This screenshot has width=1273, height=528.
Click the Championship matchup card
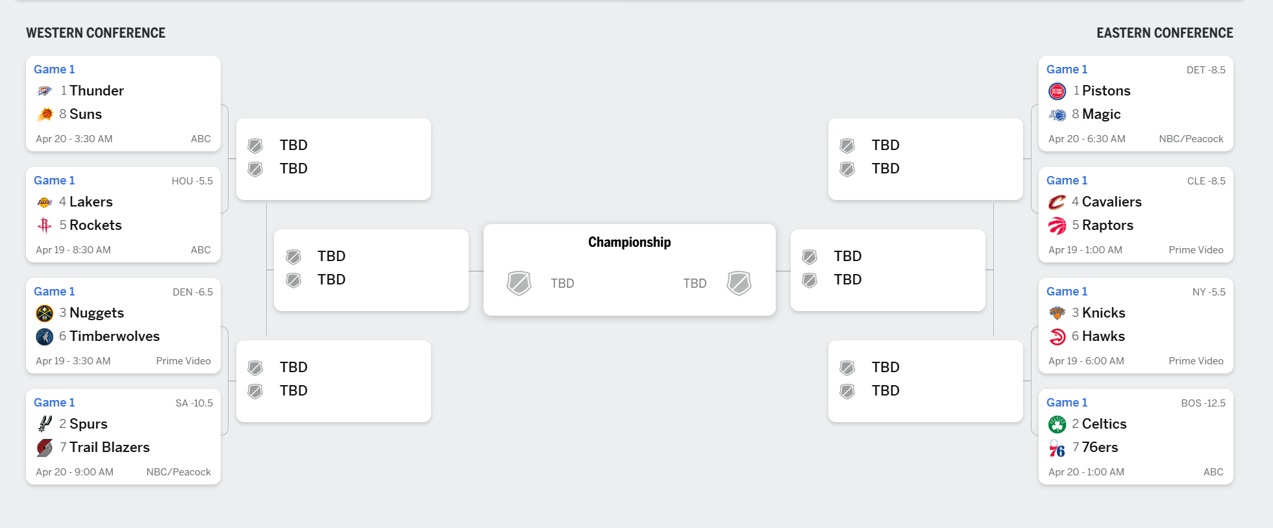point(629,270)
